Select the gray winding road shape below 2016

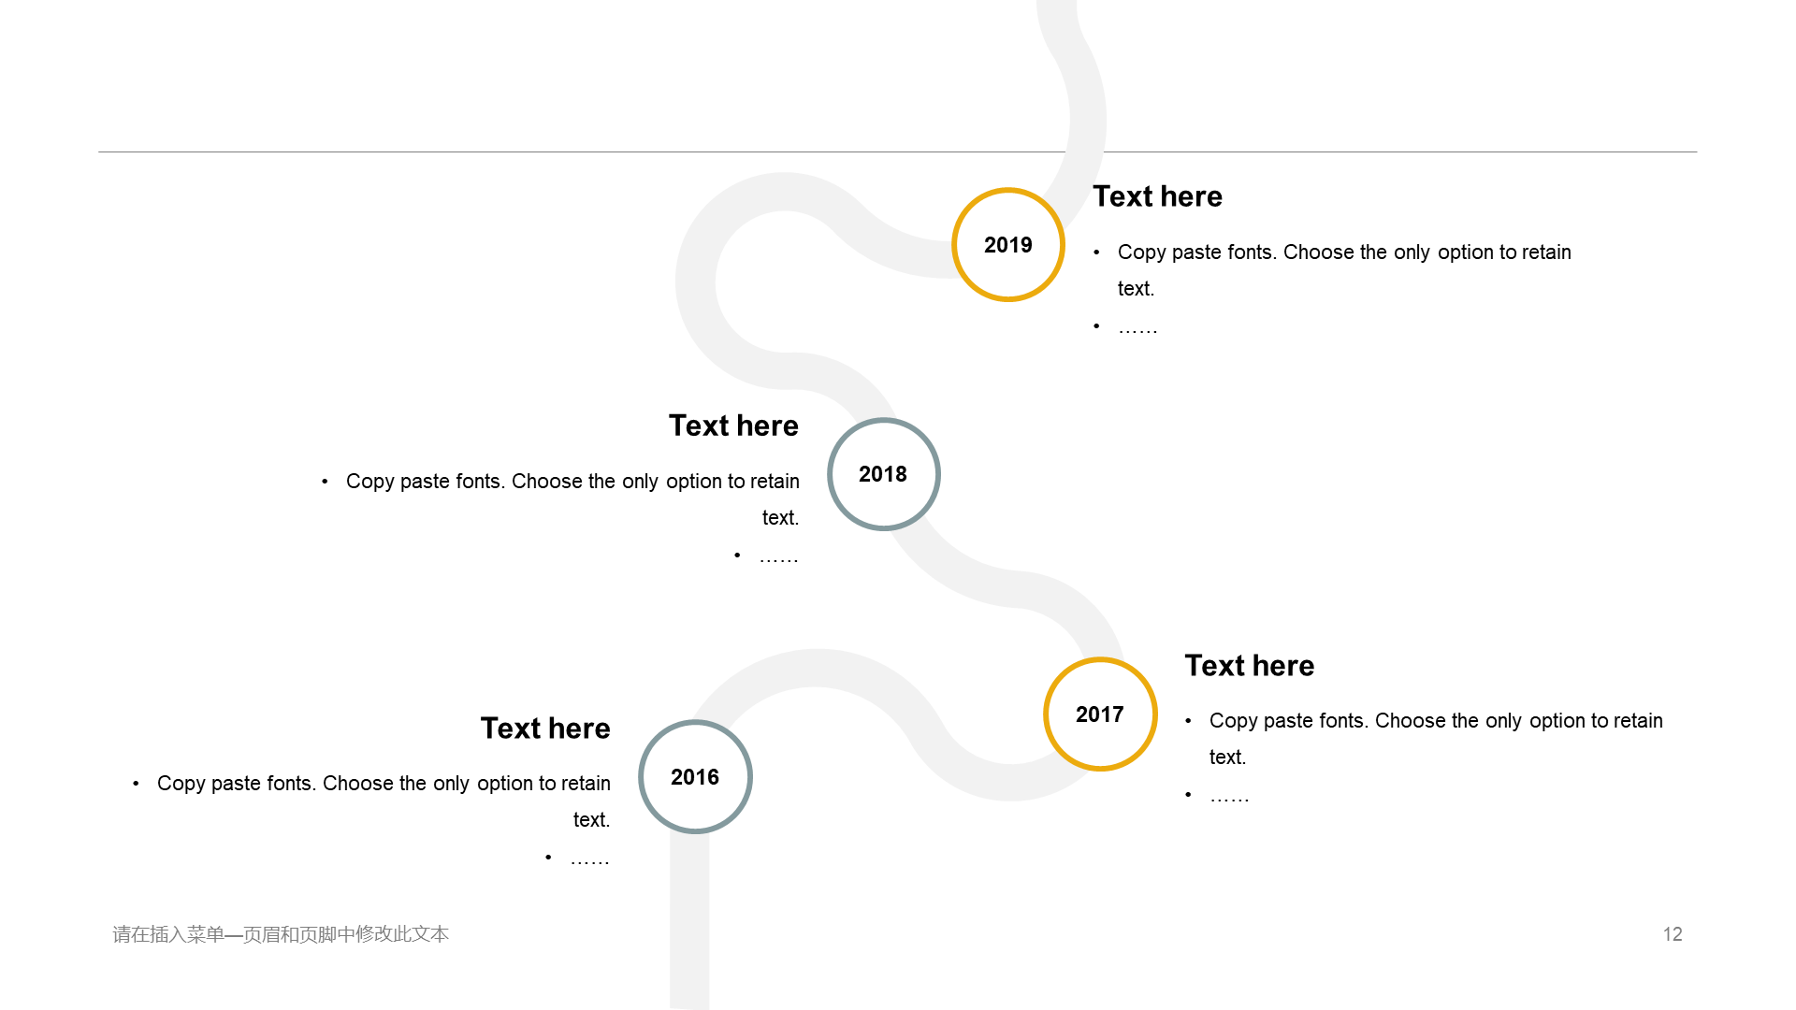tap(689, 926)
